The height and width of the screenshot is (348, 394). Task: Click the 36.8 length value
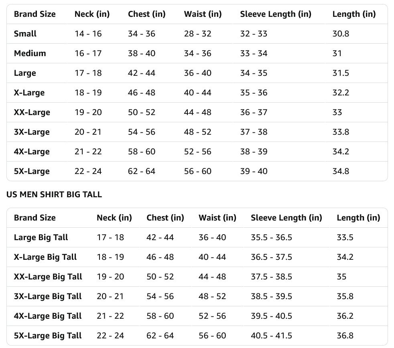[x=345, y=336]
